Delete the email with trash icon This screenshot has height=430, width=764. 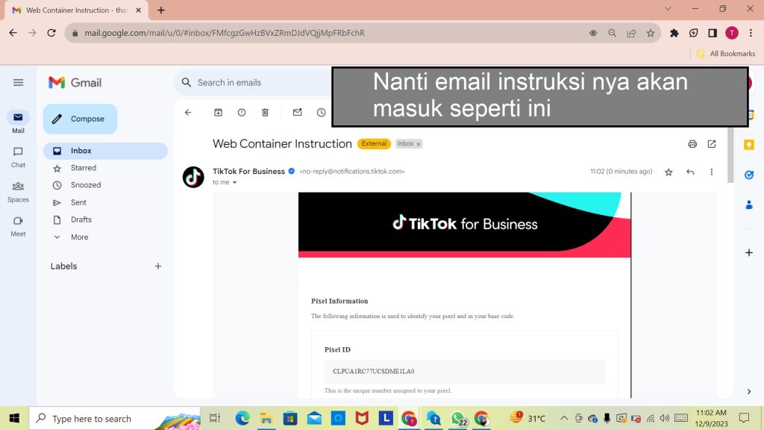tap(265, 113)
